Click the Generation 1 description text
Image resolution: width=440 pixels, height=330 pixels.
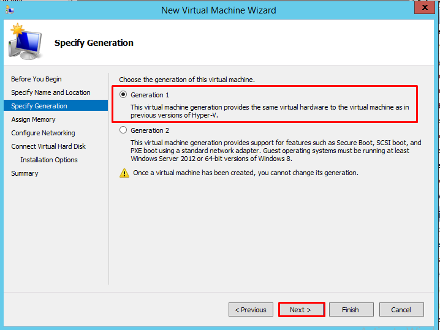270,111
